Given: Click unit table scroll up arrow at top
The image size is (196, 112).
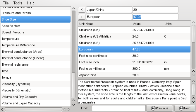Looking at the screenshot, I should (193, 23).
